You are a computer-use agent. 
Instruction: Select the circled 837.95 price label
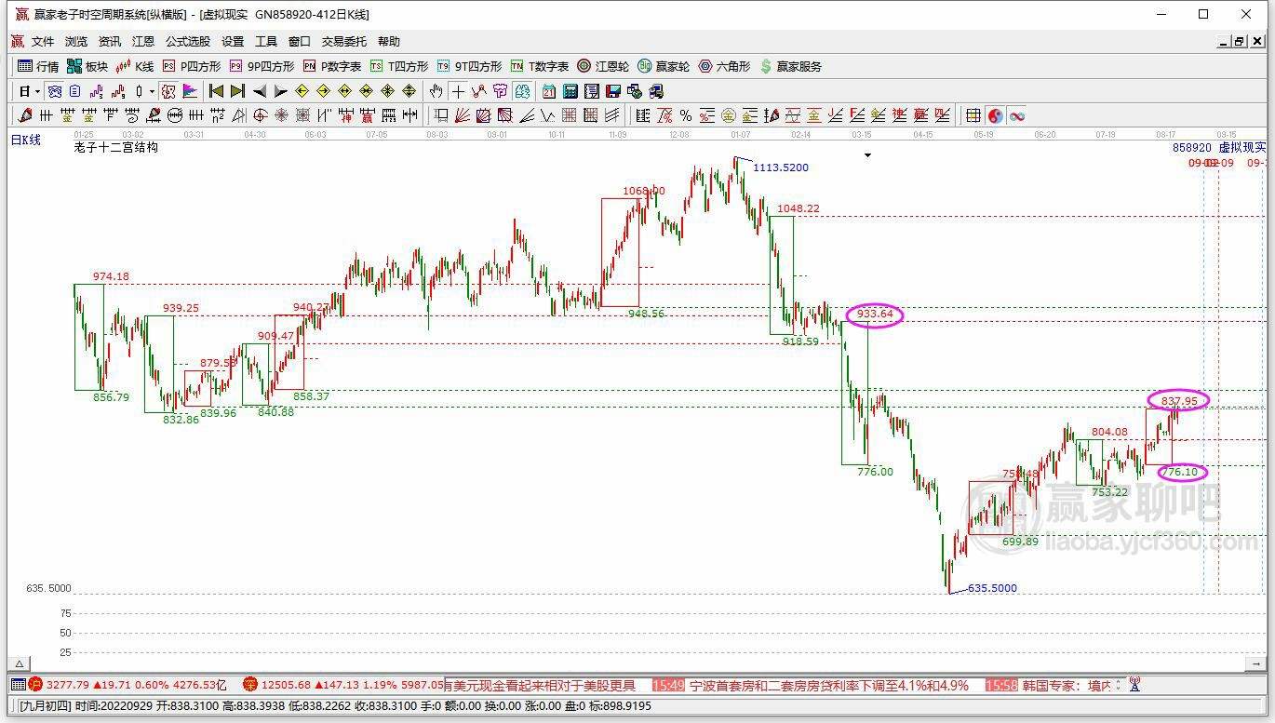click(x=1178, y=401)
